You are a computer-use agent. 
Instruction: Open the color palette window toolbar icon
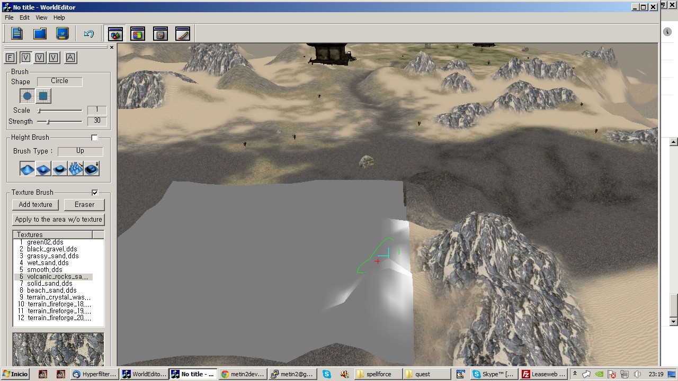pyautogui.click(x=138, y=34)
